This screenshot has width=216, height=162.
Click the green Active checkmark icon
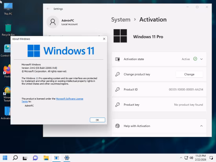coord(195,59)
